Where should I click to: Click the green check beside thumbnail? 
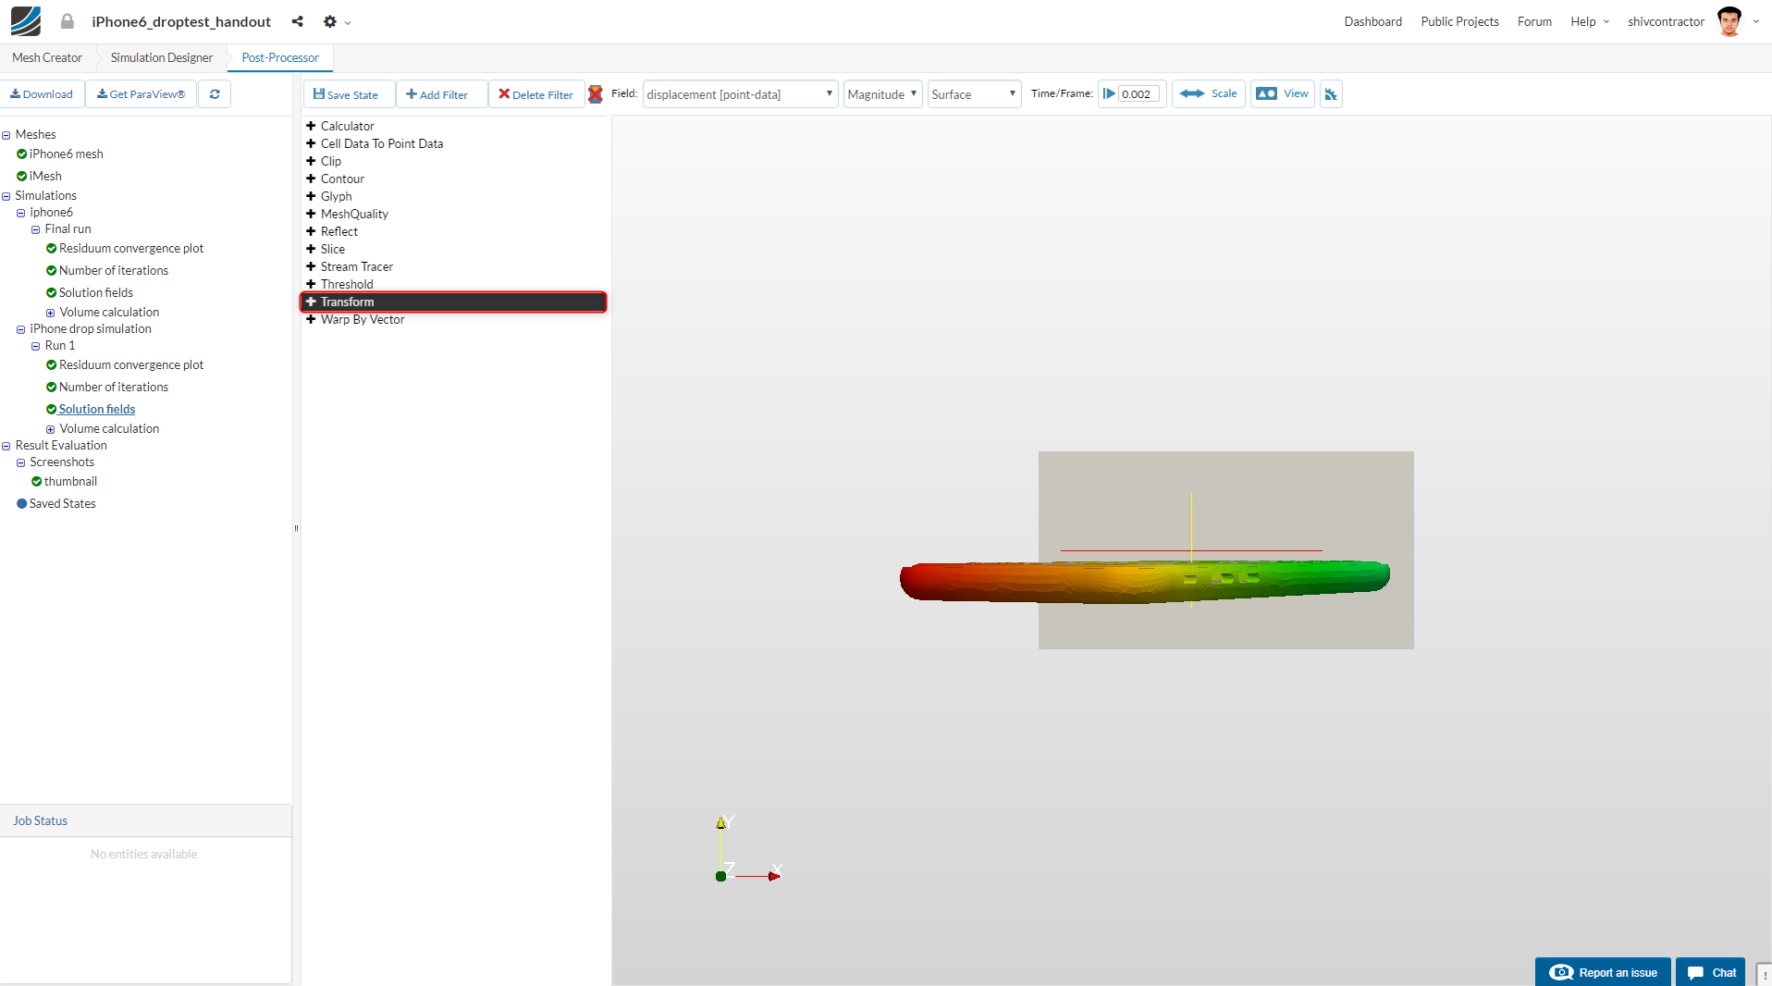point(37,482)
